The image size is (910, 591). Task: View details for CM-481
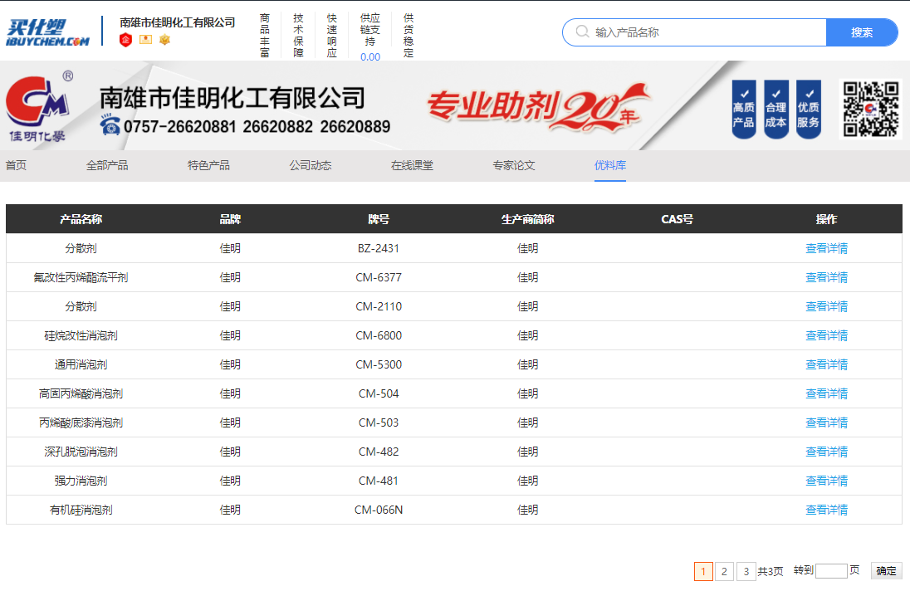(x=826, y=481)
